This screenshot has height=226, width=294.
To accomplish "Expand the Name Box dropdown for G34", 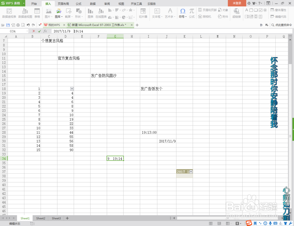I will click(x=27, y=31).
